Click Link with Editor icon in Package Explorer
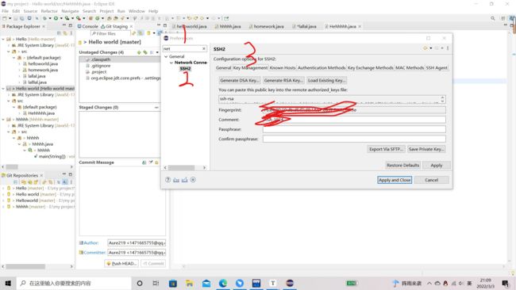Screen dimensions: 516x290 pyautogui.click(x=65, y=33)
